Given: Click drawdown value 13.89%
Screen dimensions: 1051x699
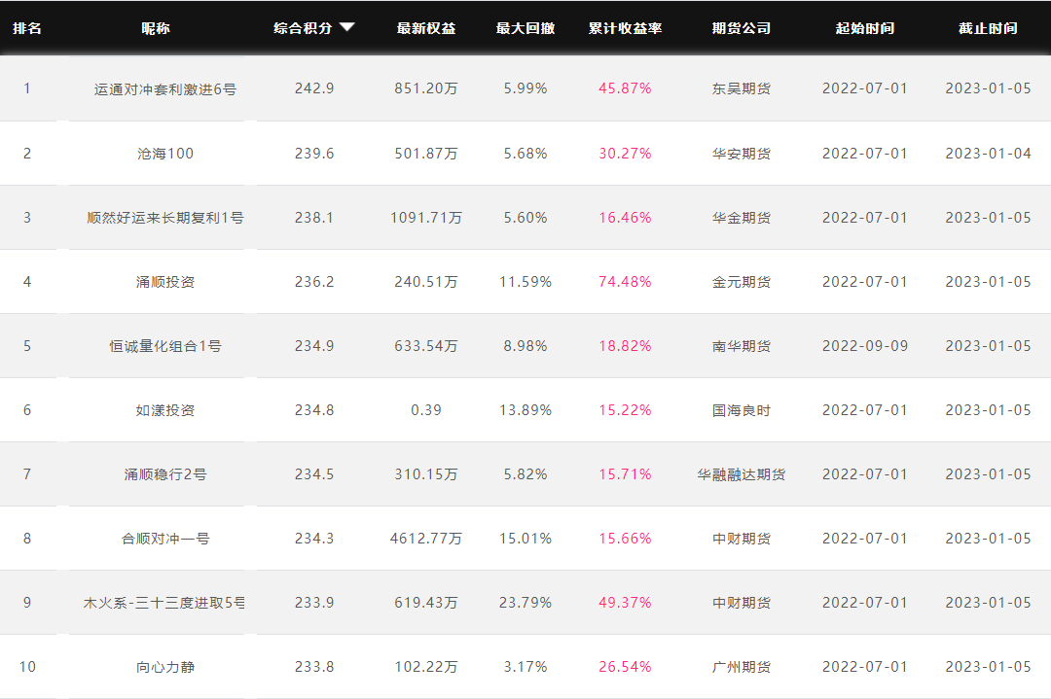Looking at the screenshot, I should click(525, 409).
